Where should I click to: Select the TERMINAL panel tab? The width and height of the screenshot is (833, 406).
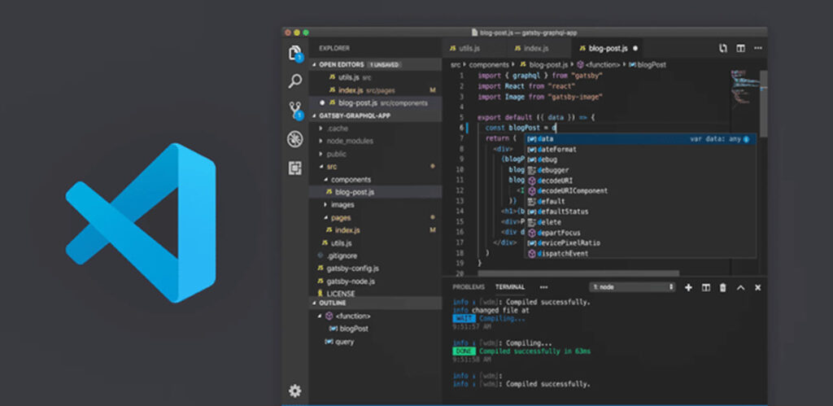pos(510,287)
